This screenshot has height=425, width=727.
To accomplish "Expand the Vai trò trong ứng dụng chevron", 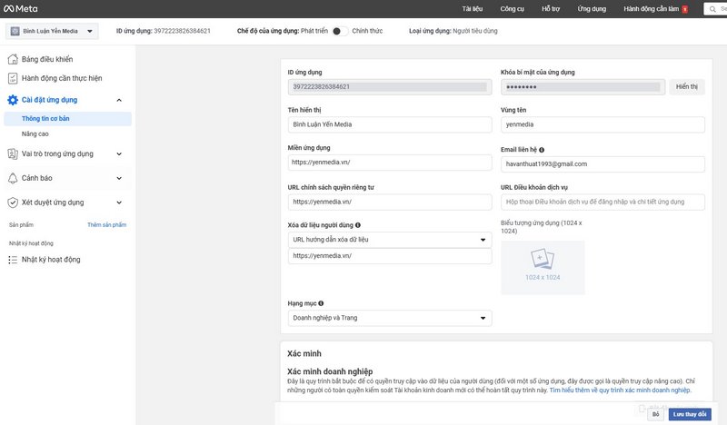I will pyautogui.click(x=119, y=153).
